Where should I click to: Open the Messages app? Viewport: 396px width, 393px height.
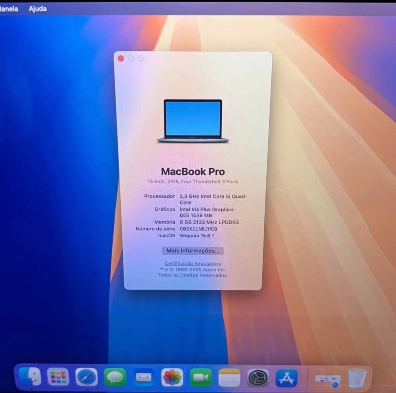(x=115, y=377)
